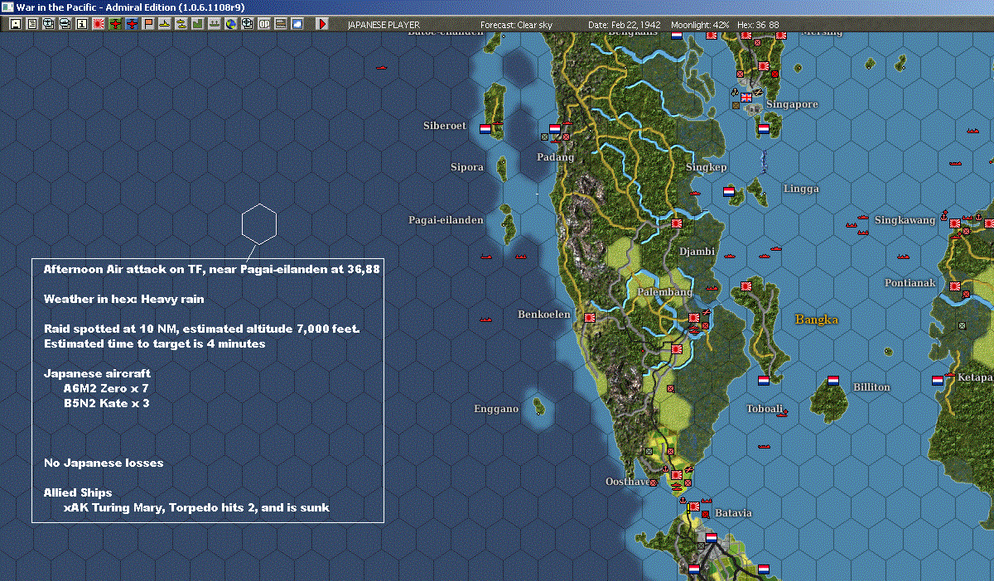This screenshot has width=994, height=581.
Task: Click the Japanese flag base above Djambi
Action: [x=677, y=222]
